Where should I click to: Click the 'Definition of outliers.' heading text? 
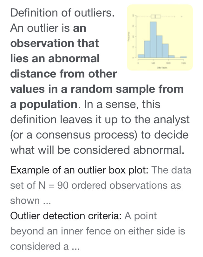(x=62, y=13)
